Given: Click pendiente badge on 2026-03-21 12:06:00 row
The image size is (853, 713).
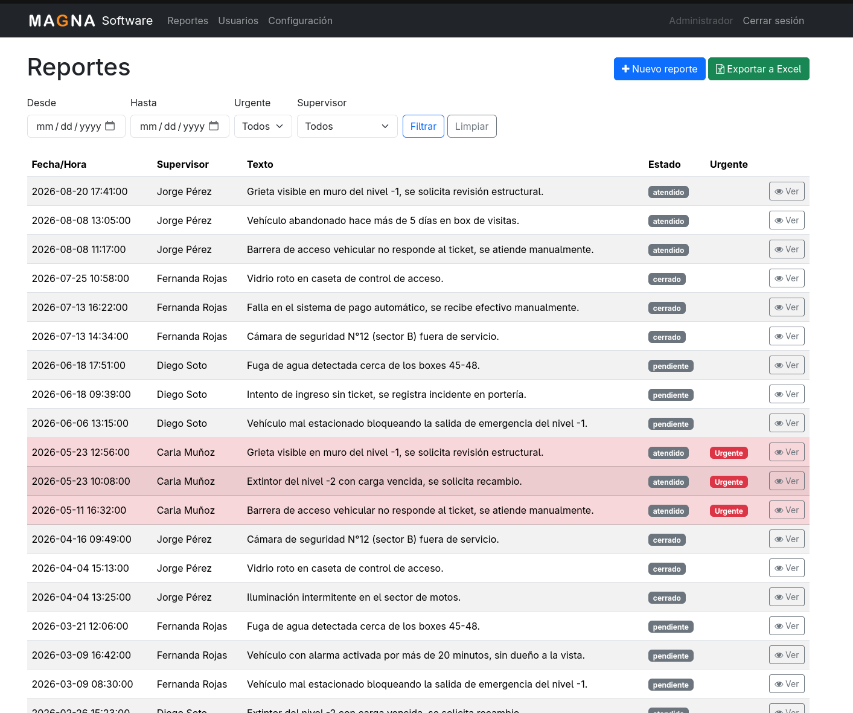Looking at the screenshot, I should pyautogui.click(x=671, y=627).
